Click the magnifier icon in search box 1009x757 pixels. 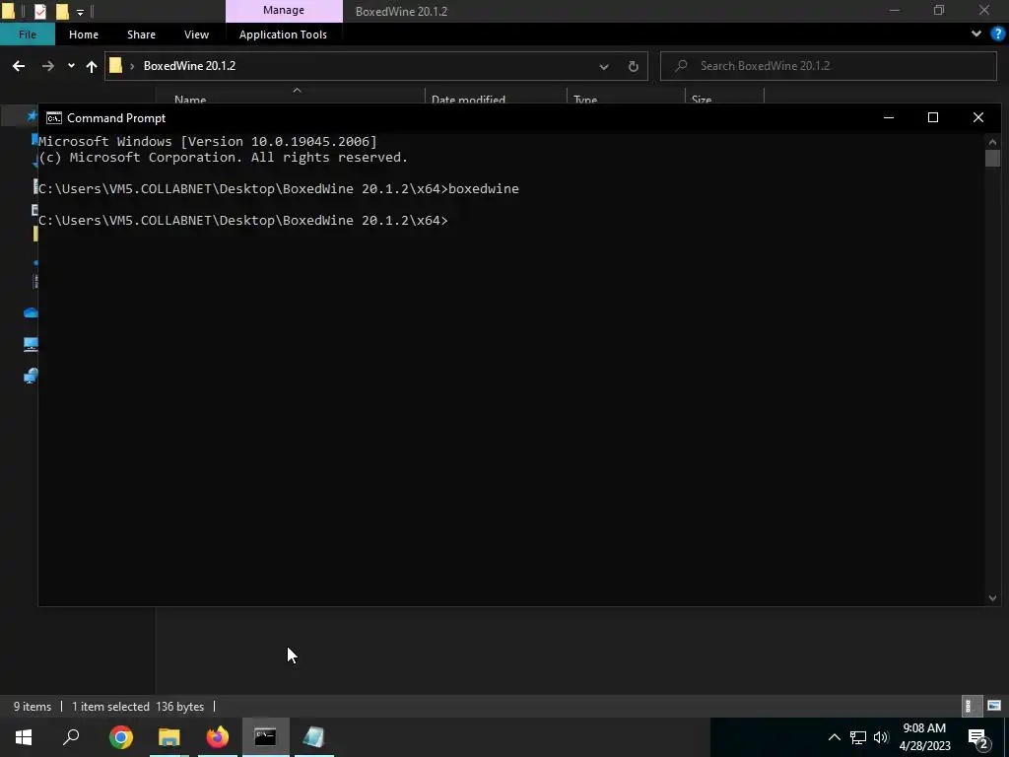pyautogui.click(x=682, y=66)
